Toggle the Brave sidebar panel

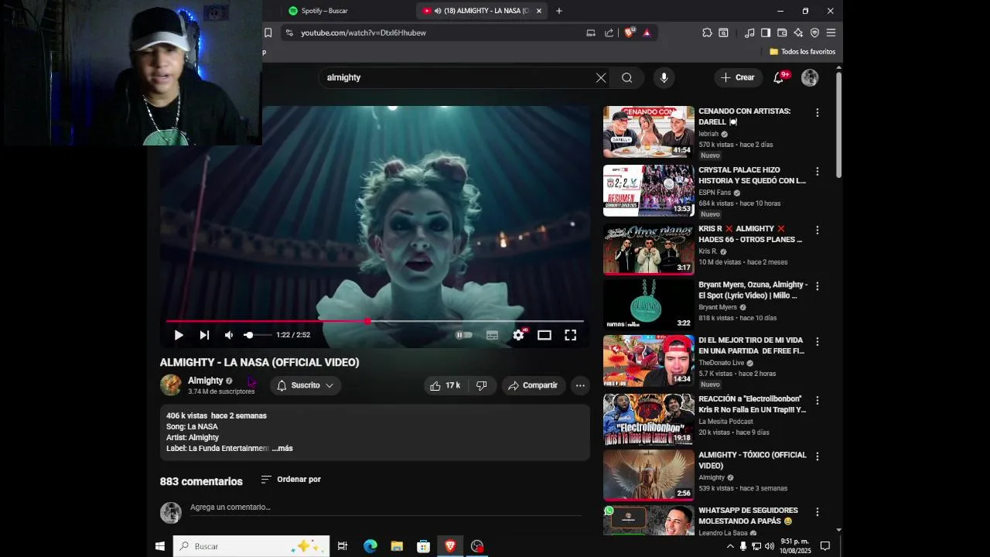point(766,32)
